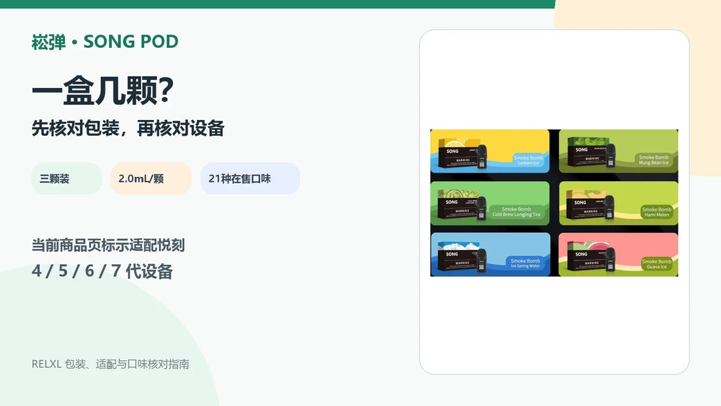Select the Mung Bean Ice product thumbnail

coord(618,152)
